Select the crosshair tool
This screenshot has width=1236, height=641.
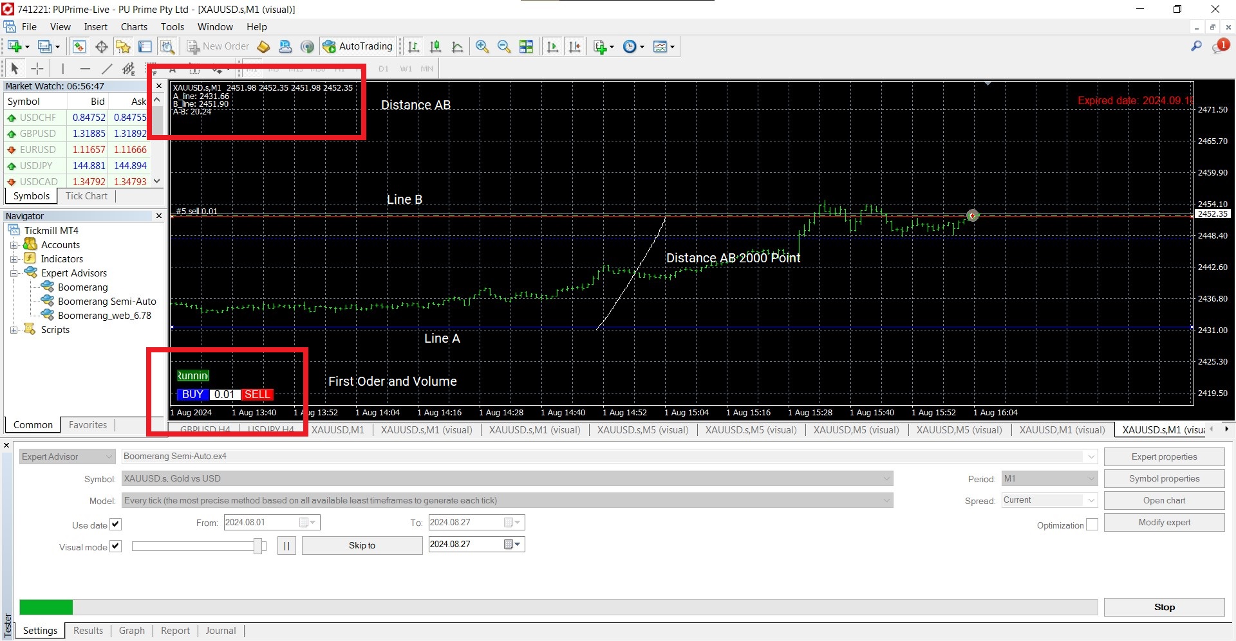(37, 68)
